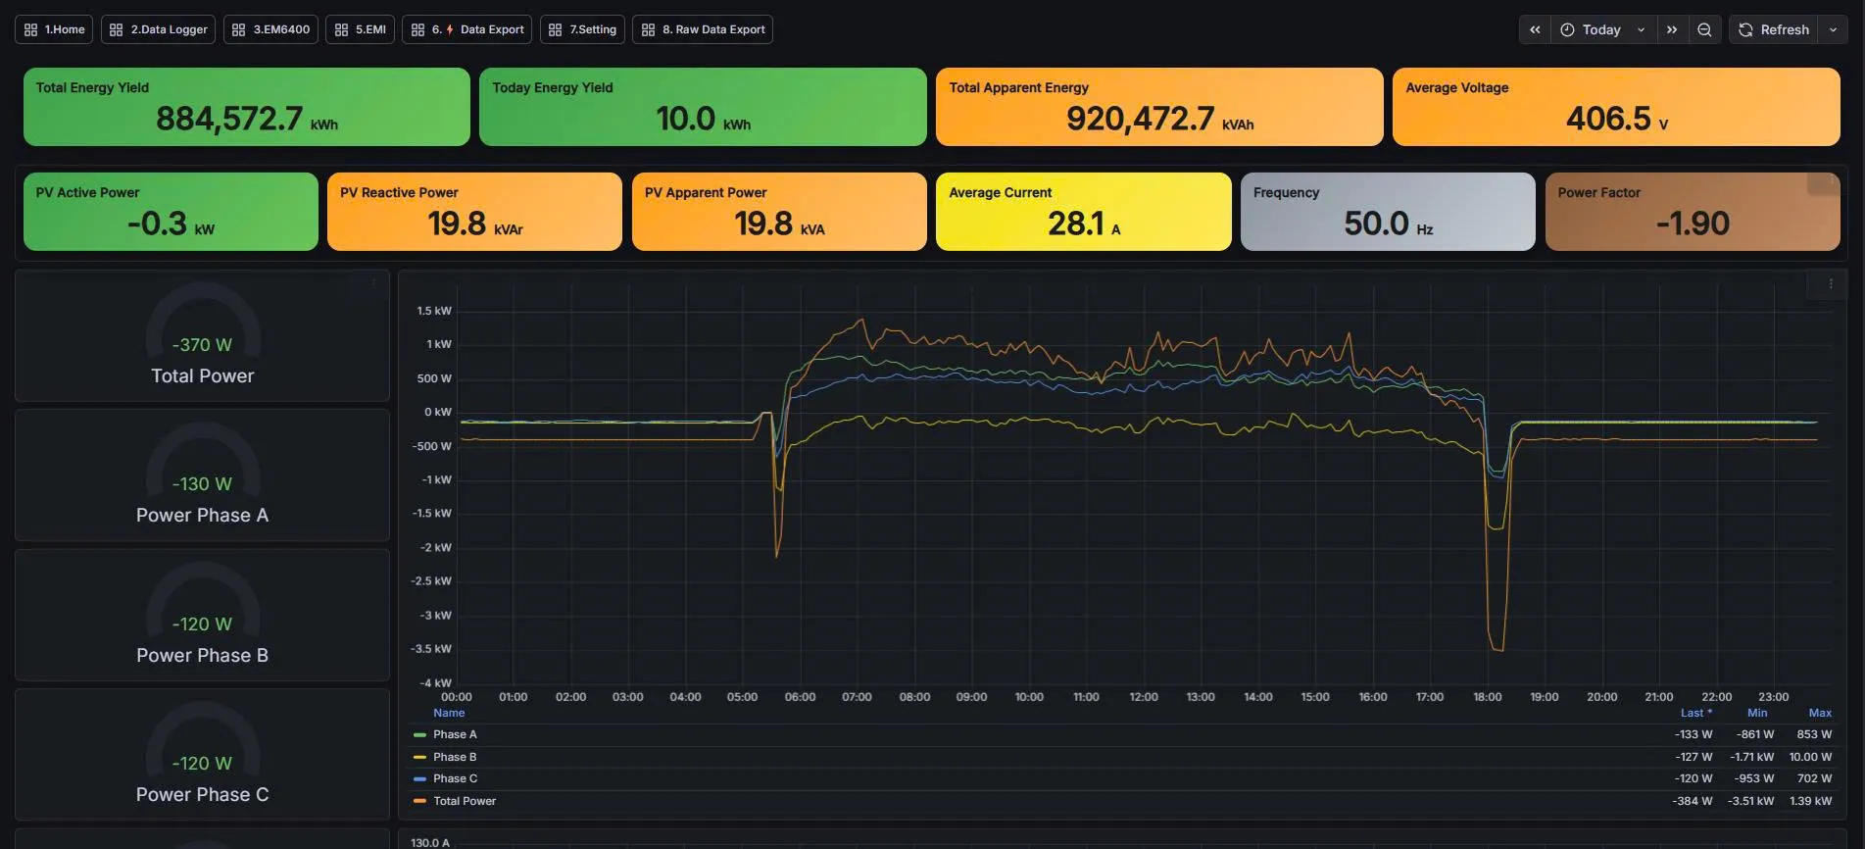1865x849 pixels.
Task: Sort legend by Max column
Action: coord(1820,713)
